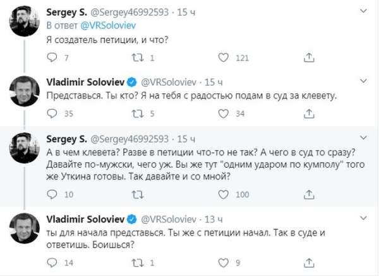Viewport: 379px width, 276px height.
Task: Open Vladimir Soloviev's profile name link
Action: 85,81
